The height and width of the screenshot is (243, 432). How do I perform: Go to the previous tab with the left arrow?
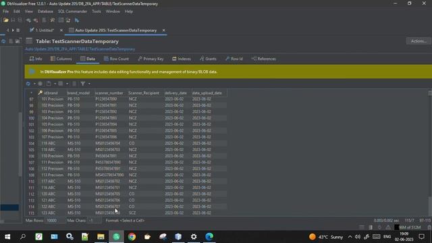click(x=7, y=30)
